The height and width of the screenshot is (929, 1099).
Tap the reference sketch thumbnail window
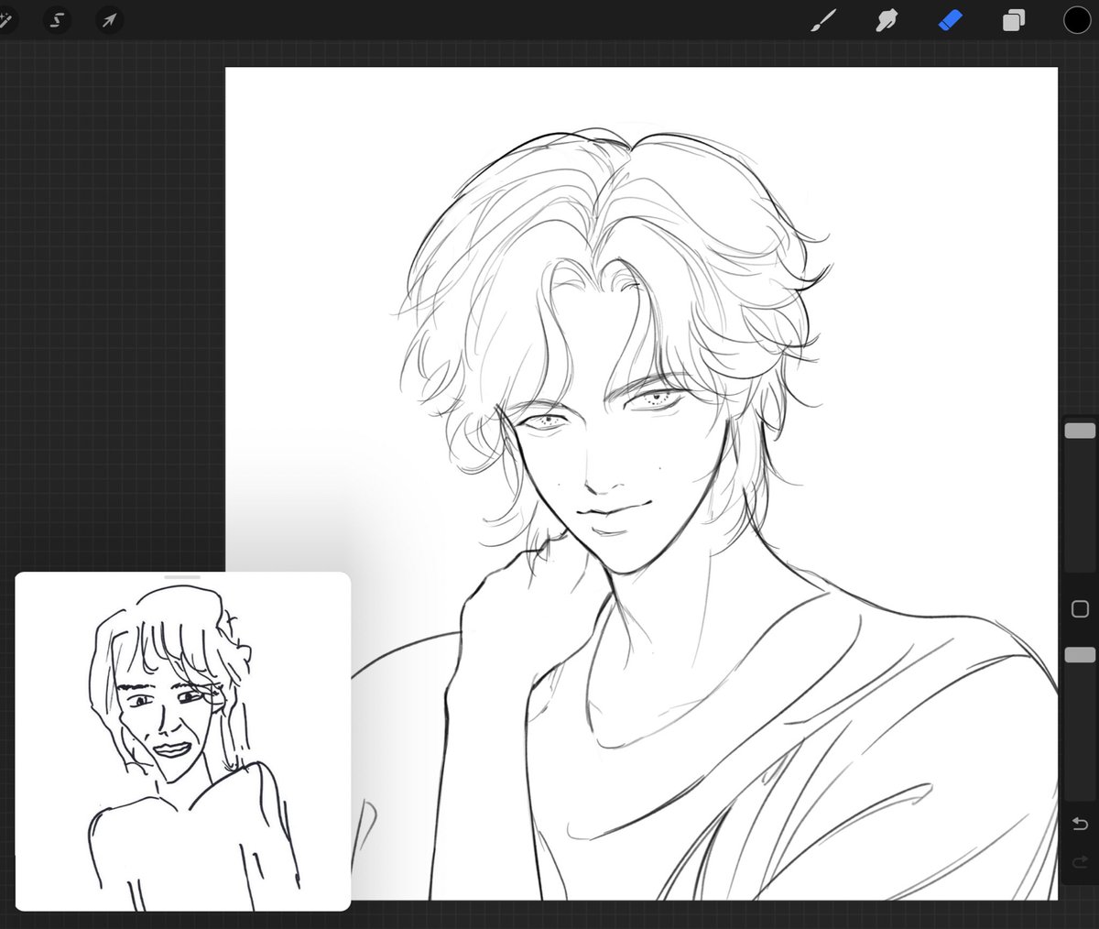click(183, 741)
